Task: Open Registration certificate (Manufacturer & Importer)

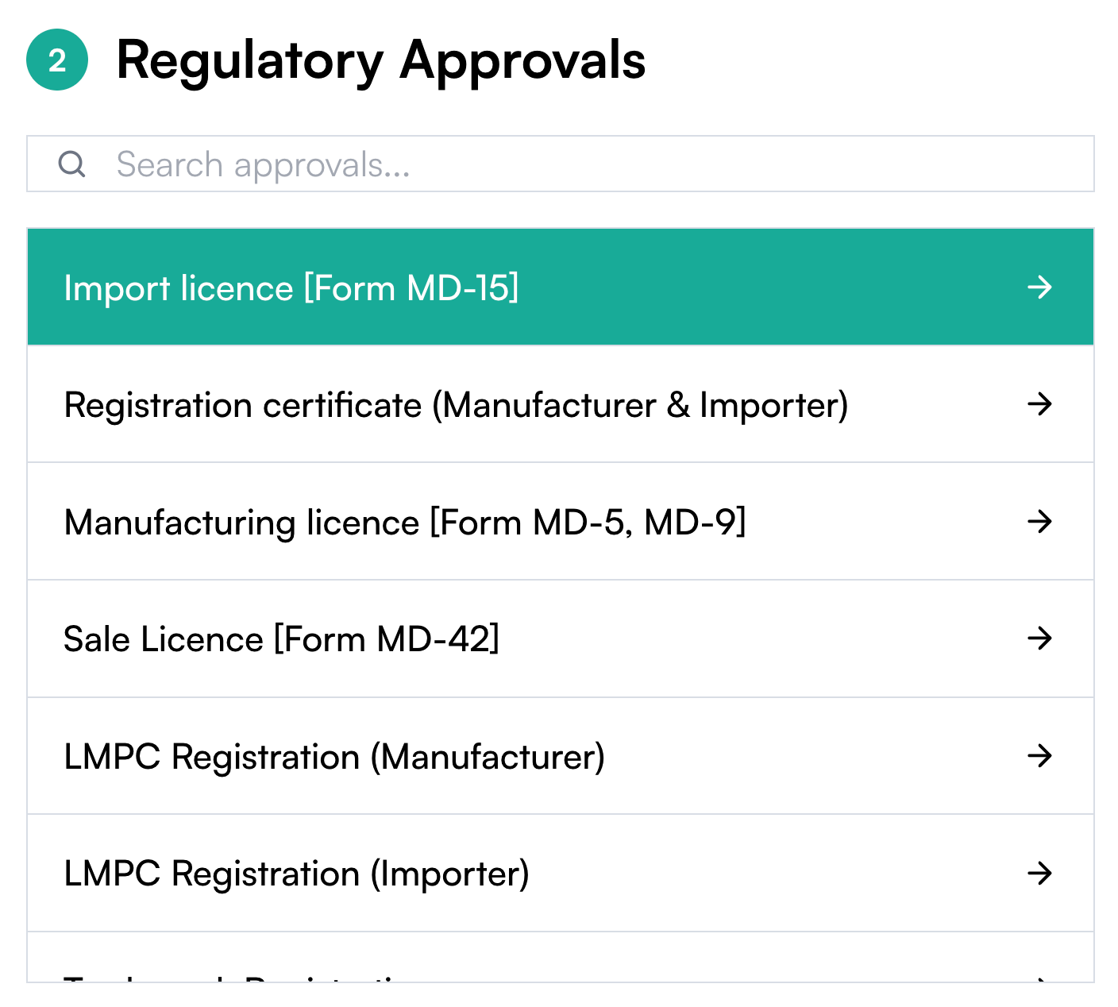Action: pyautogui.click(x=561, y=404)
